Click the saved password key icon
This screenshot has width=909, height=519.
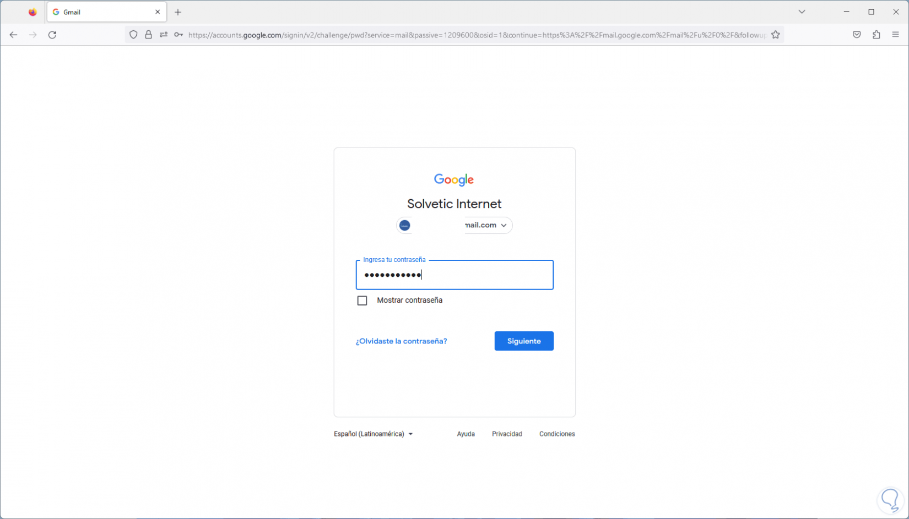(178, 35)
